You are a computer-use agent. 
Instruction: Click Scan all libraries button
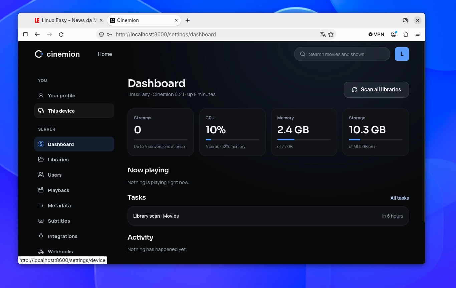[376, 90]
